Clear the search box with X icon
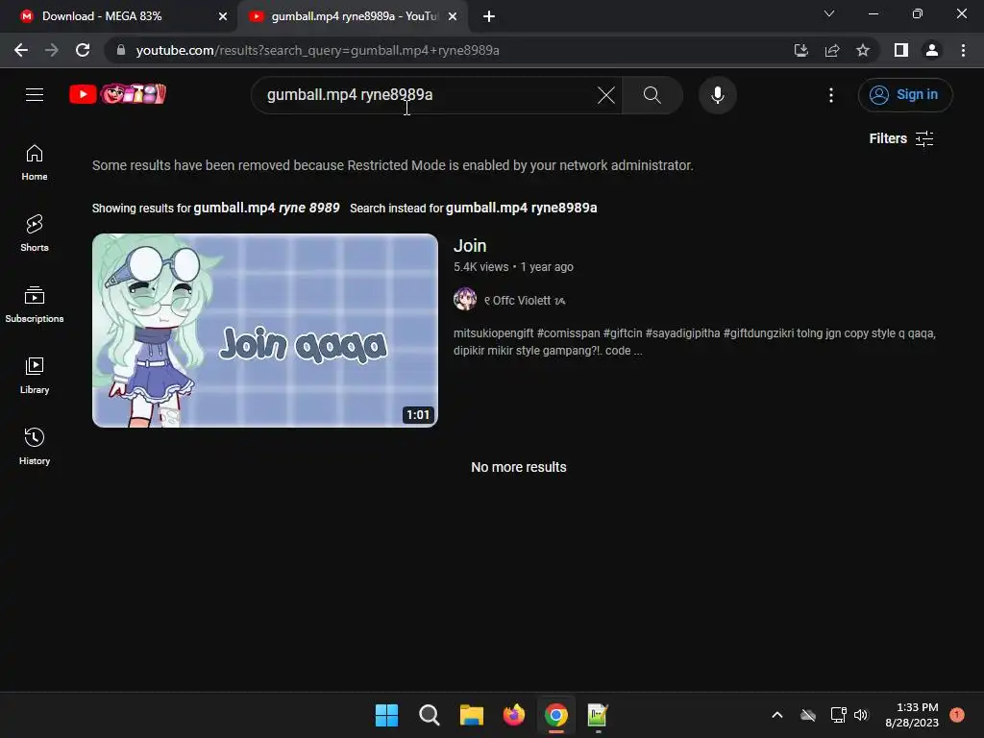984x738 pixels. 606,95
